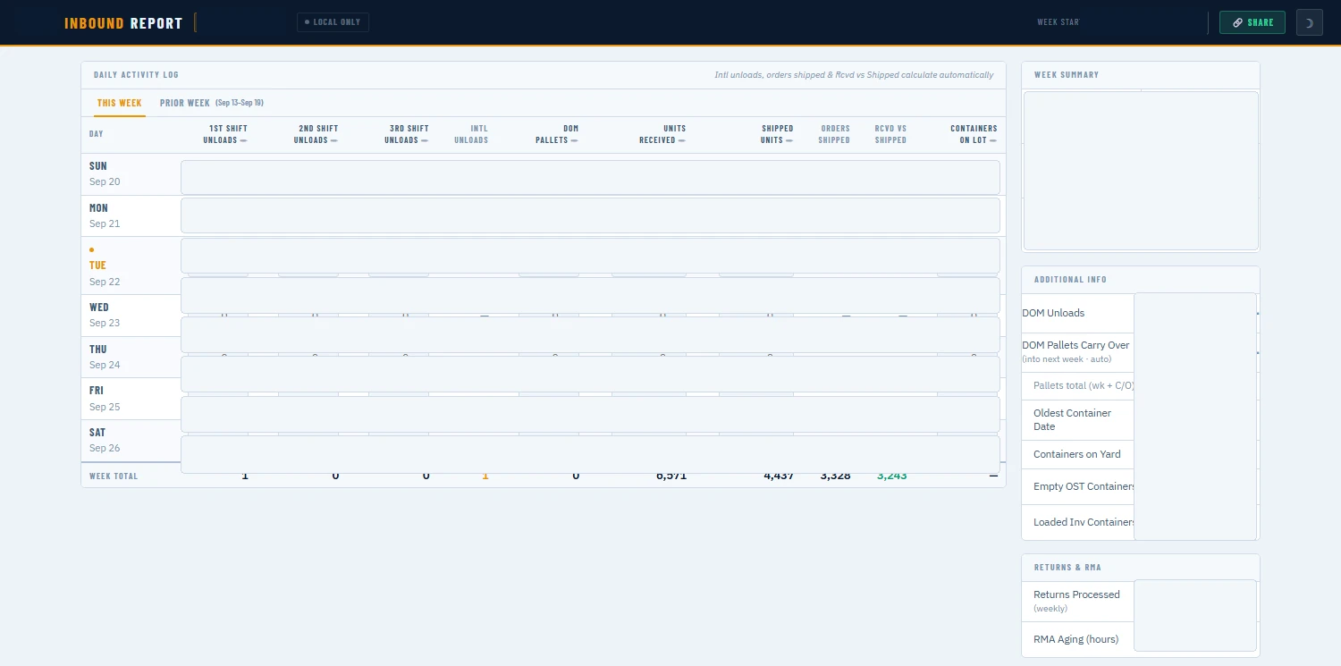Click the Returns Processed (weekly) label

coord(1076,601)
